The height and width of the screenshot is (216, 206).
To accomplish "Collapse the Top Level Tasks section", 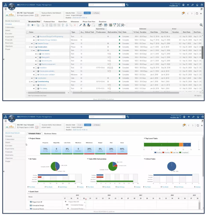I will click(x=144, y=138).
